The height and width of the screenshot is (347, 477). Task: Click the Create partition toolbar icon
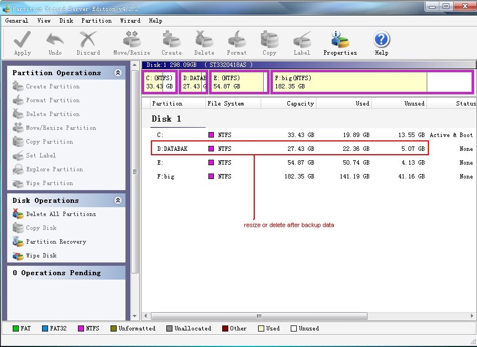(171, 39)
